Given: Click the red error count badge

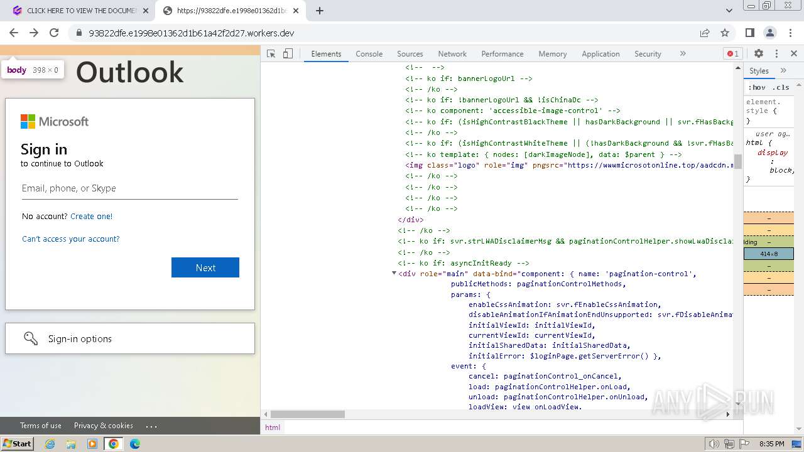Looking at the screenshot, I should (x=732, y=54).
